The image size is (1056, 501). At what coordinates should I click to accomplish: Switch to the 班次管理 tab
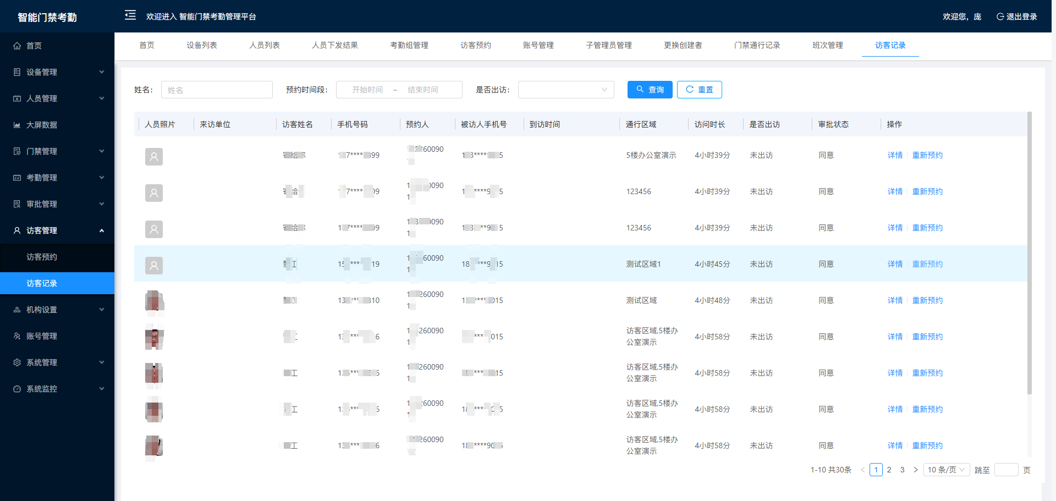(828, 45)
